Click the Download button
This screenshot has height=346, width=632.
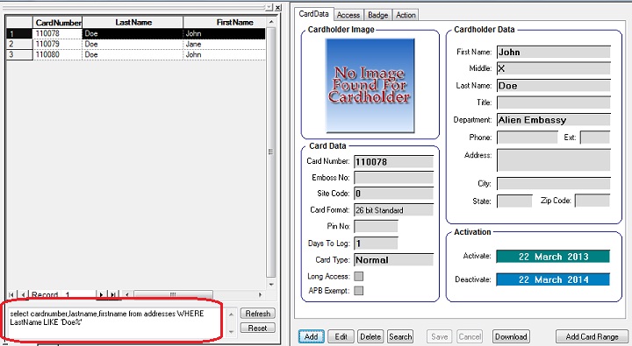(x=511, y=336)
